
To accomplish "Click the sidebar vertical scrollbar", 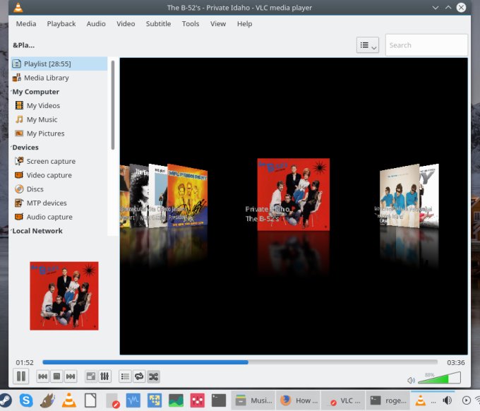I will click(113, 105).
